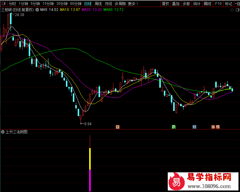Click the diamond icon at top-right of chart
Image resolution: width=240 pixels, height=192 pixels.
pos(232,10)
